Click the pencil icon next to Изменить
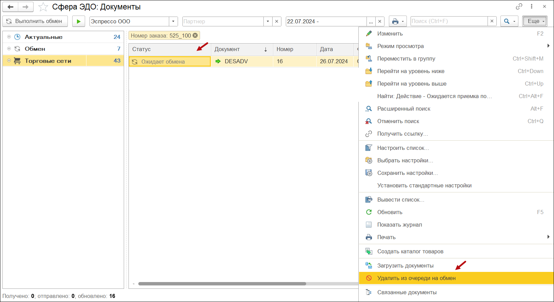The width and height of the screenshot is (554, 302). [x=369, y=33]
